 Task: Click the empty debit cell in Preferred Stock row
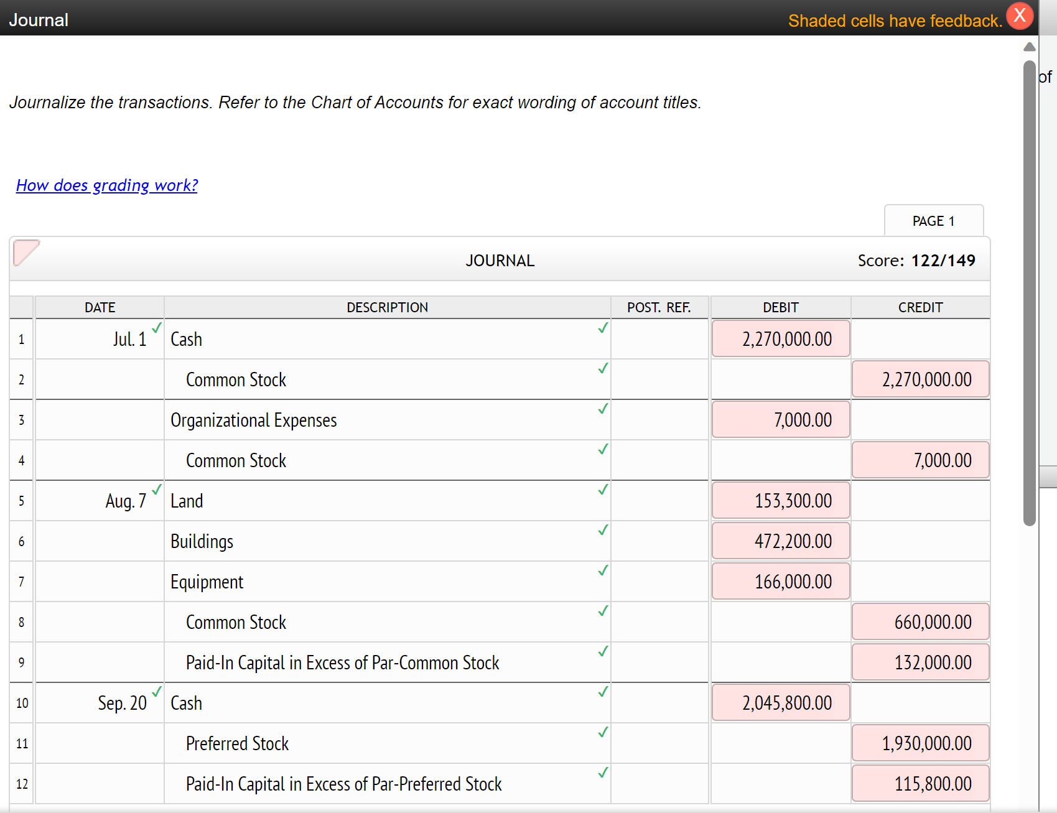781,743
